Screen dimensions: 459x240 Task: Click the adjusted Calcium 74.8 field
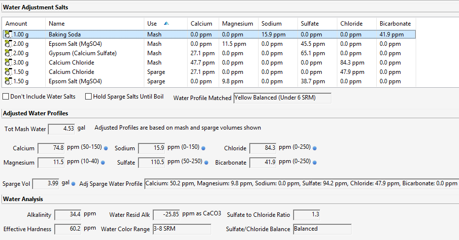click(51, 148)
